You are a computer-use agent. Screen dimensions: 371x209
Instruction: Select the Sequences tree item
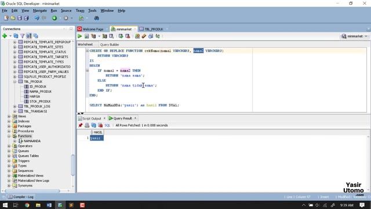tap(26, 171)
